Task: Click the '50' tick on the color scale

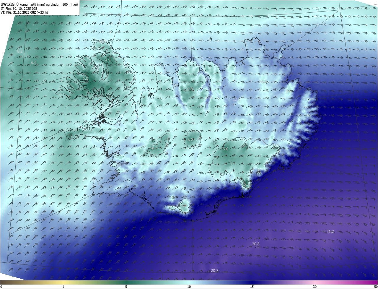Action: pyautogui.click(x=376, y=287)
